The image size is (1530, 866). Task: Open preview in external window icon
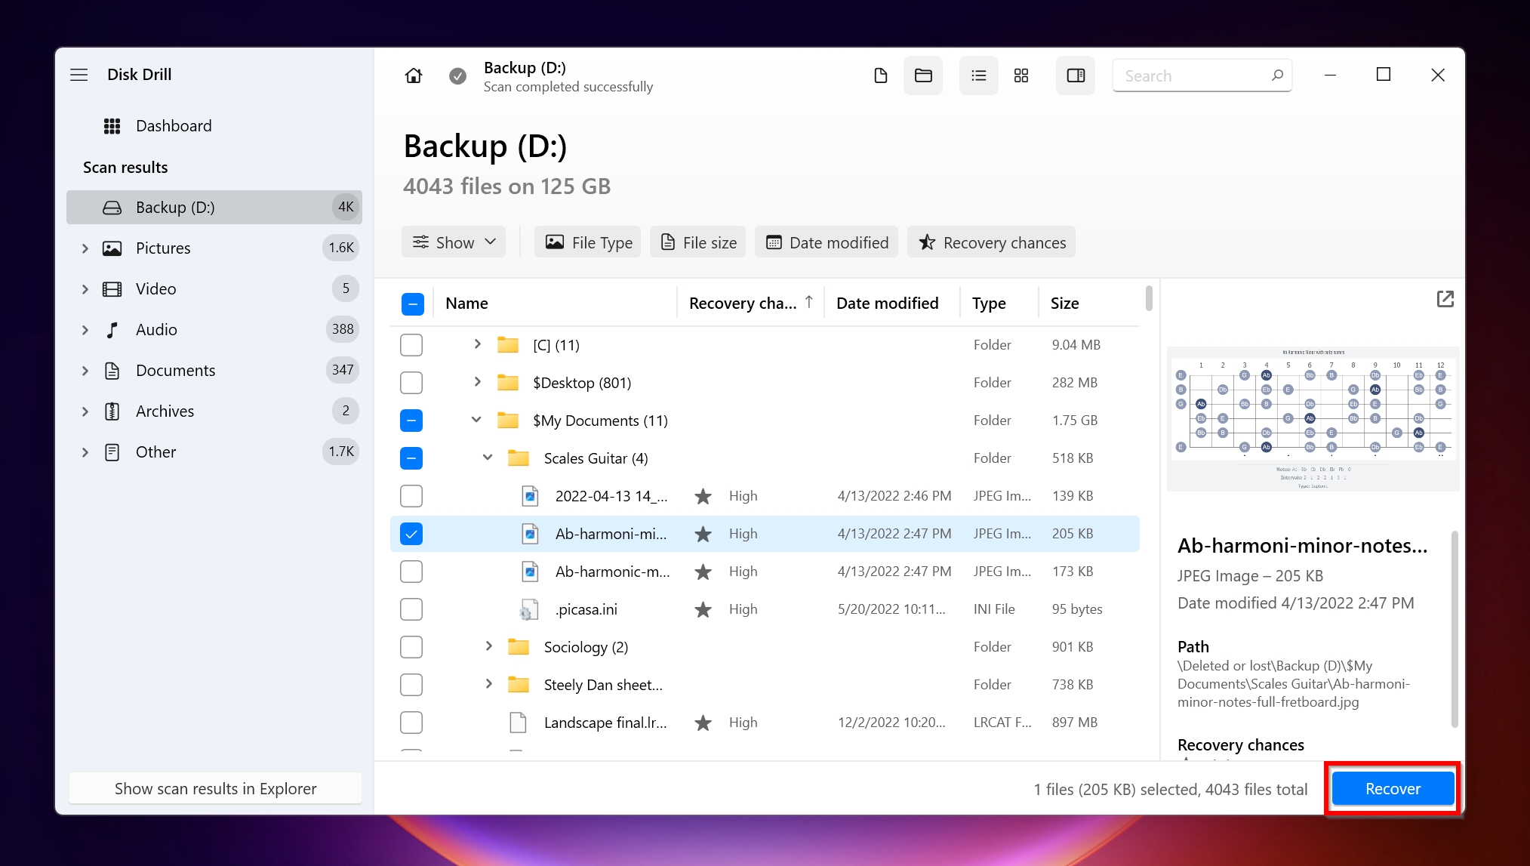point(1445,299)
